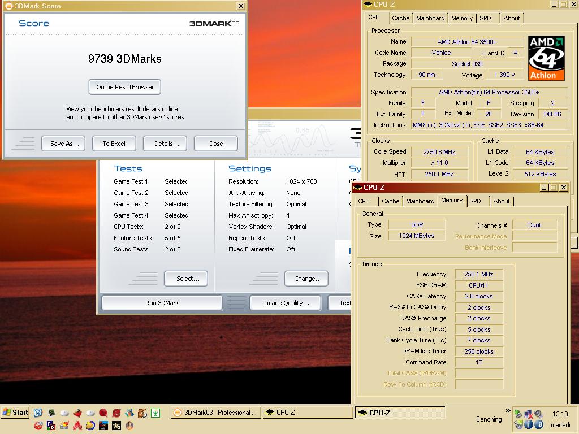Launch the red 'A' quick launch icon
Screen dimensions: 579x434
coord(77,426)
